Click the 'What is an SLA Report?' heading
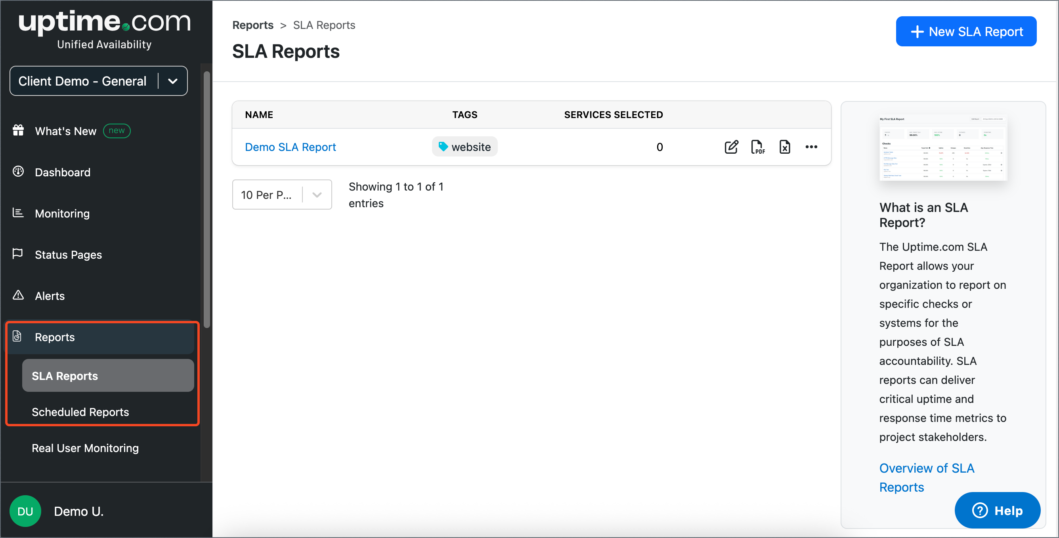Screen dimensions: 1059x538 pyautogui.click(x=923, y=215)
